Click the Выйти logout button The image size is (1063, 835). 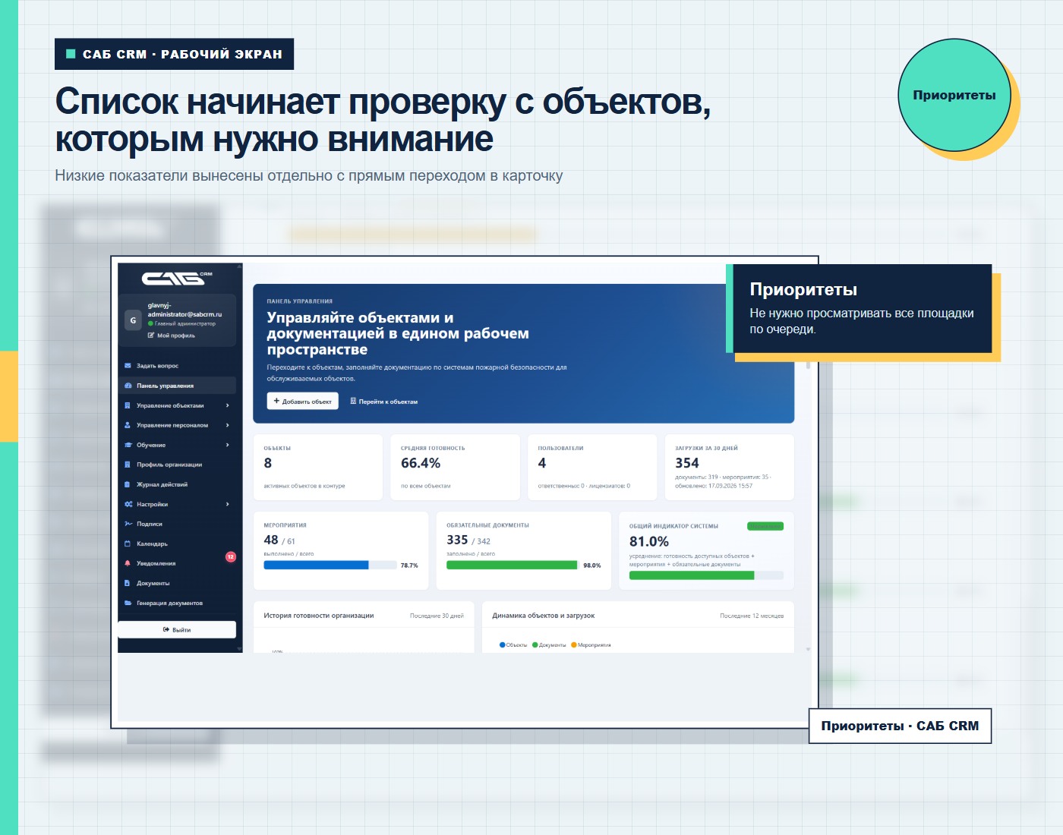coord(177,629)
